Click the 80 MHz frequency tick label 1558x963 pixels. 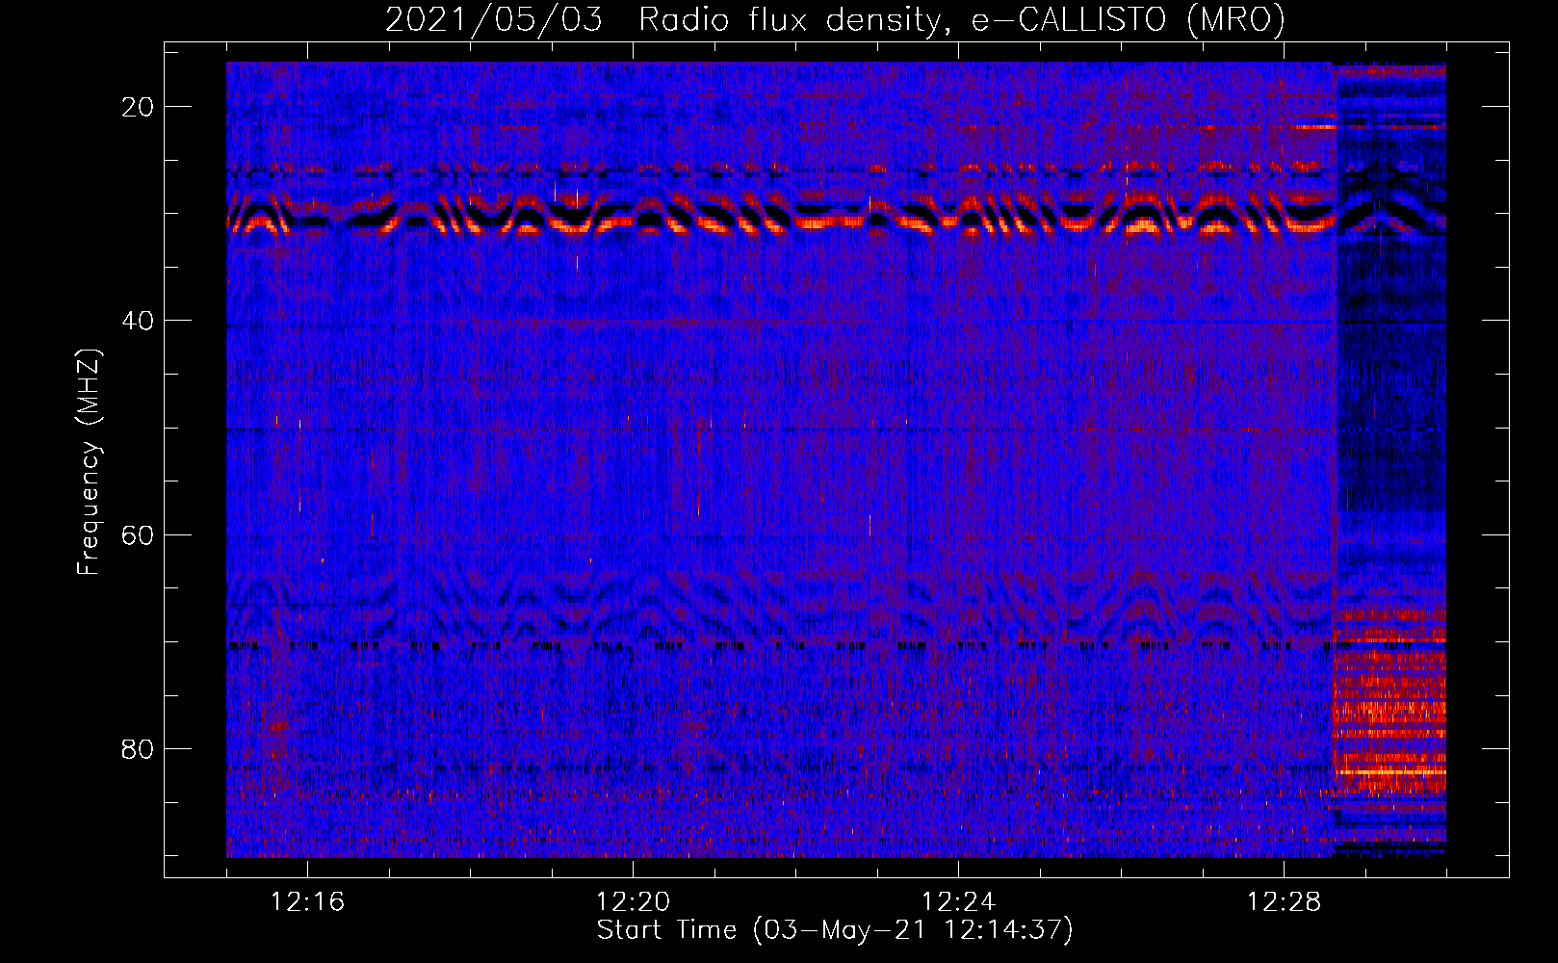[139, 748]
